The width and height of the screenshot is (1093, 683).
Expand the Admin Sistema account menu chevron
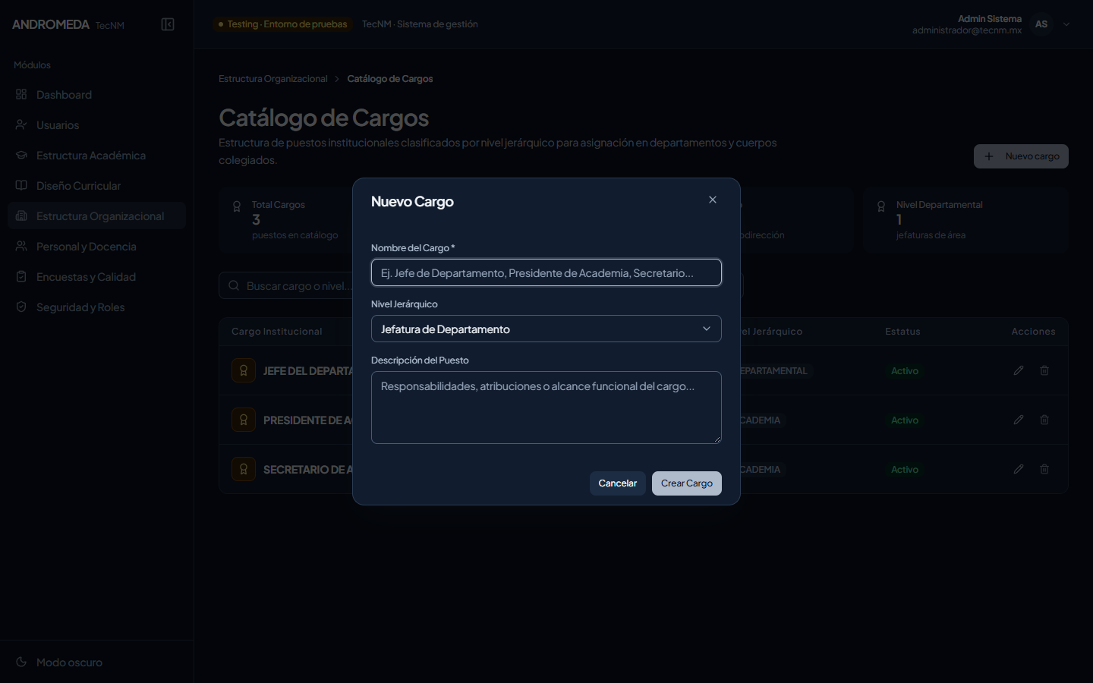tap(1066, 24)
